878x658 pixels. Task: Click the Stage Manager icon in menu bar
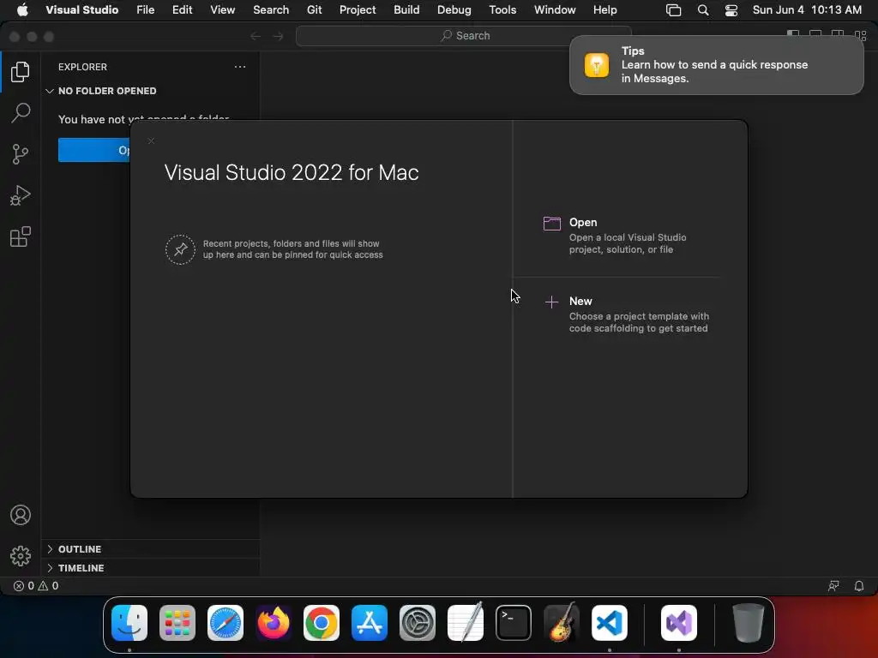pos(673,9)
